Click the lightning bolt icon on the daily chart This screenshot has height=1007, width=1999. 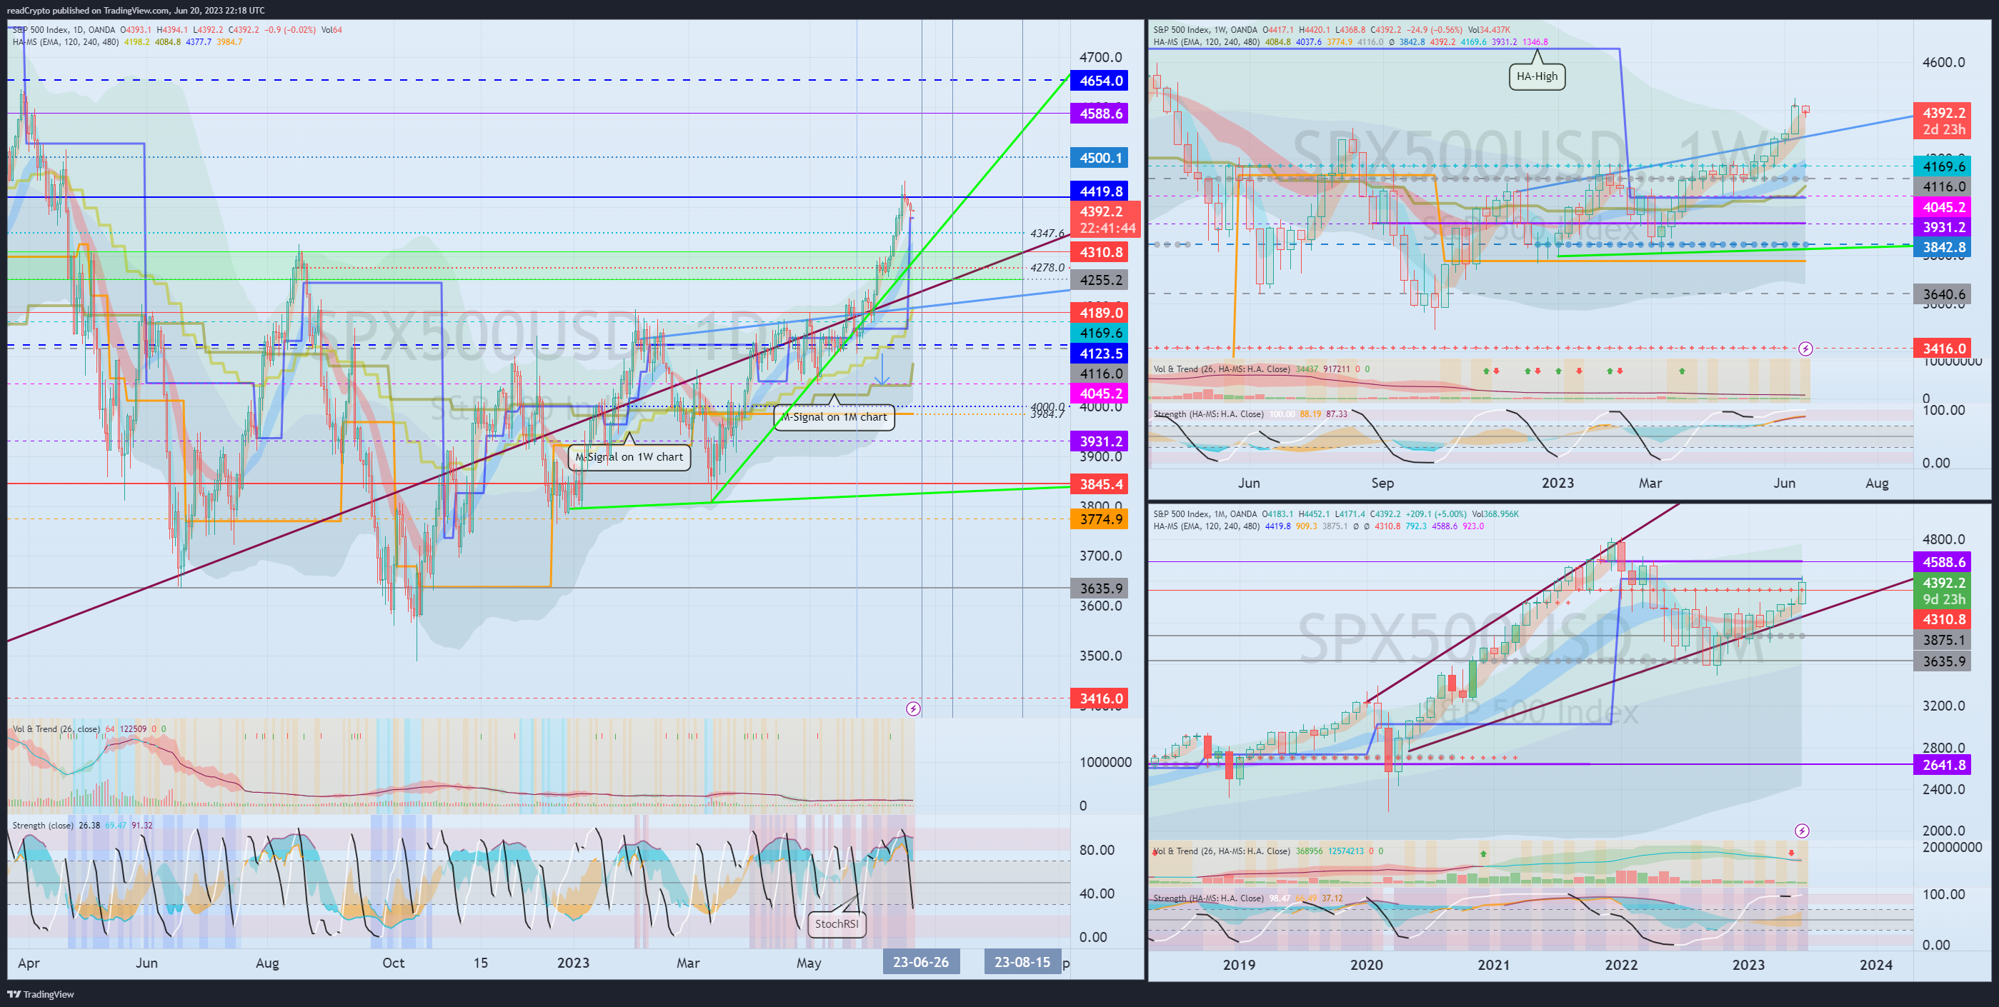click(x=913, y=708)
